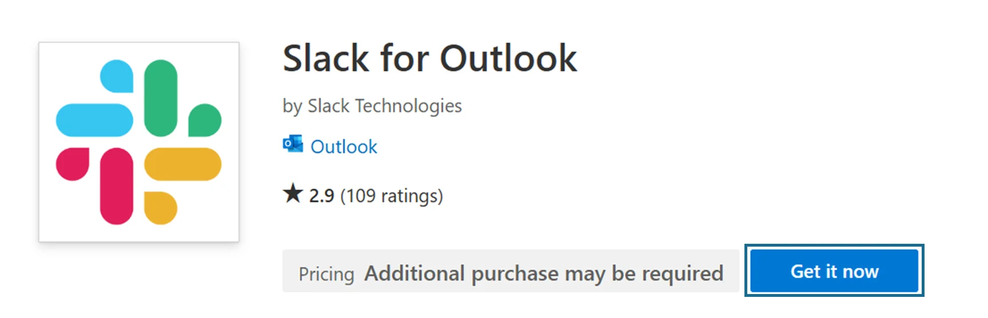The image size is (988, 318).
Task: Click the word Slack in the app title
Action: coord(326,58)
